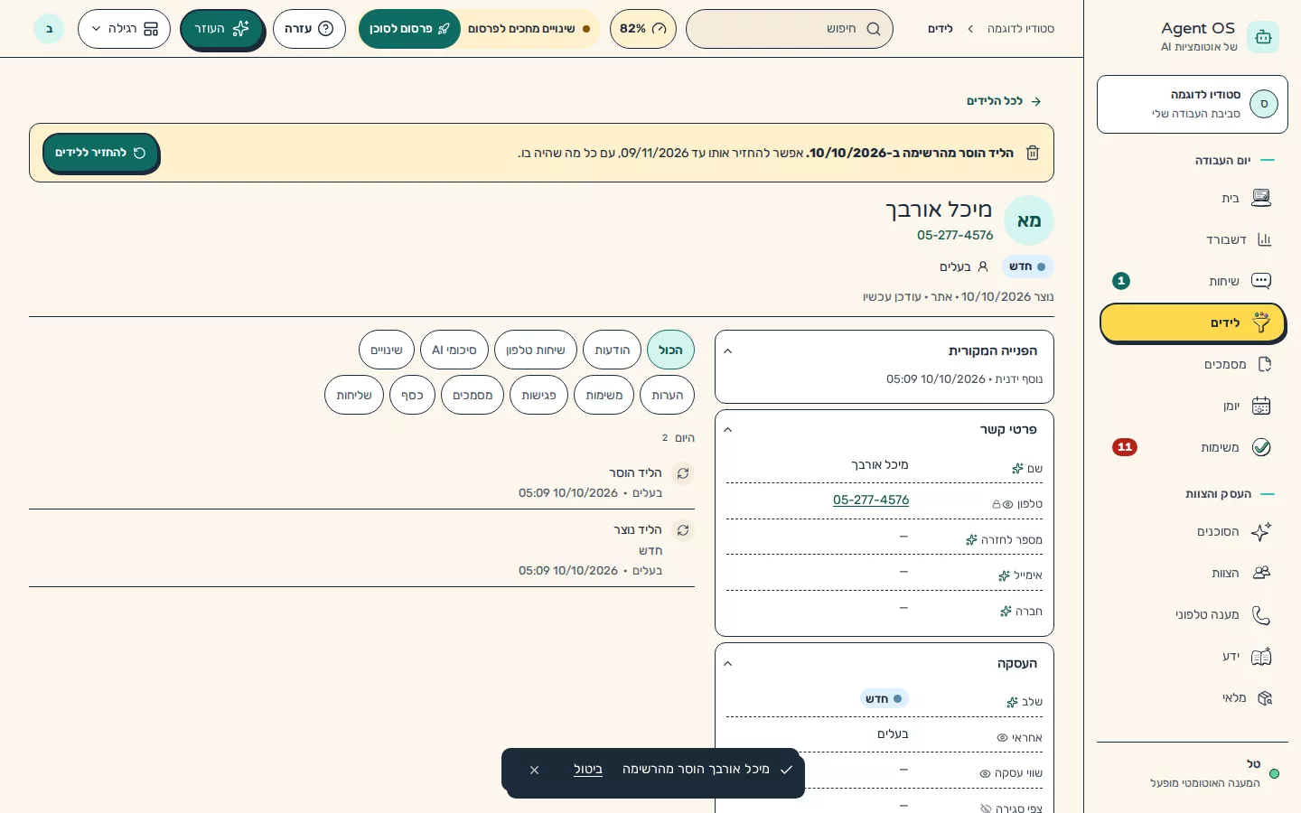Click the Agent OS robot logo

pos(1263,37)
